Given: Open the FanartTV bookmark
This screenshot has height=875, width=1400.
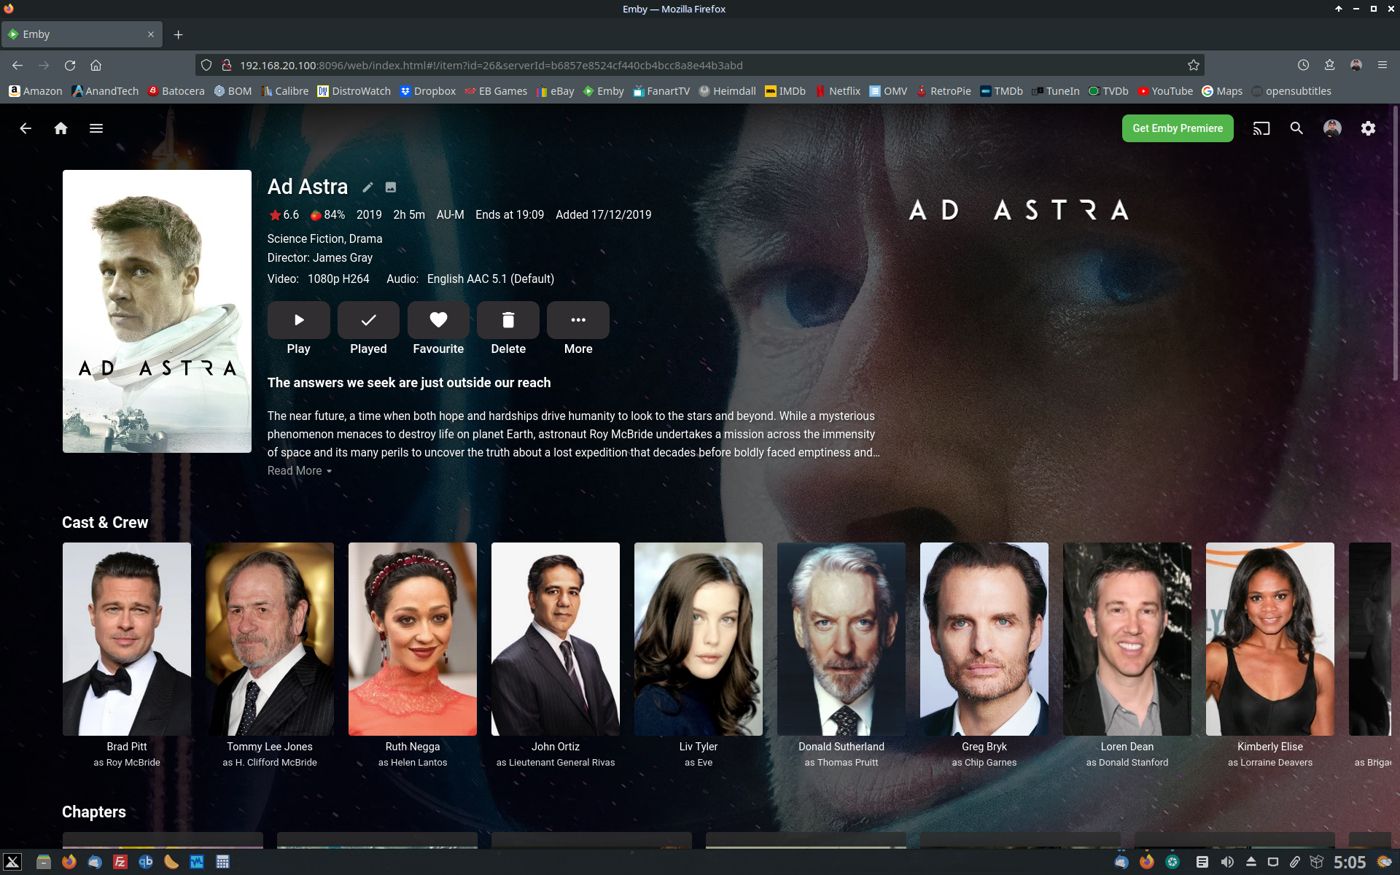Looking at the screenshot, I should [661, 91].
